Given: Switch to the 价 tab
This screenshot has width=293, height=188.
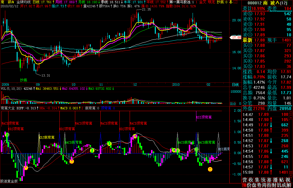Looking at the screenshot, I should click(x=249, y=185).
